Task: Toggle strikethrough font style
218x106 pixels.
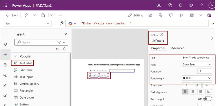Action: pyautogui.click(x=207, y=85)
